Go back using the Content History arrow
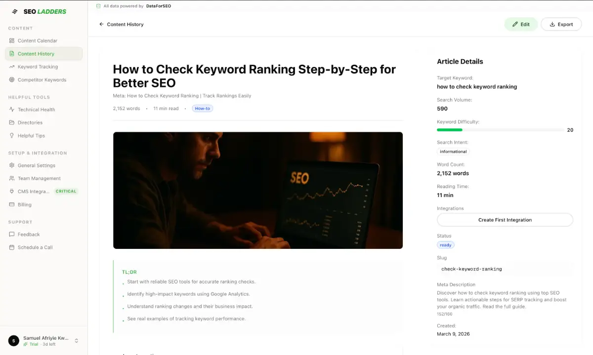Image resolution: width=593 pixels, height=355 pixels. [x=101, y=24]
